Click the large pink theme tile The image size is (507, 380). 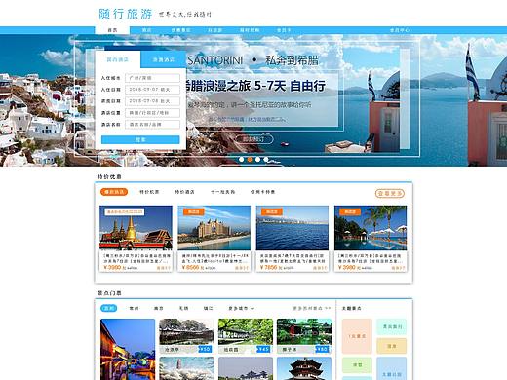coord(357,336)
